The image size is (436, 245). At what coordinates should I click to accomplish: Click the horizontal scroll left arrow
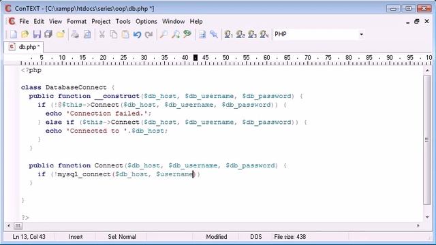9,225
